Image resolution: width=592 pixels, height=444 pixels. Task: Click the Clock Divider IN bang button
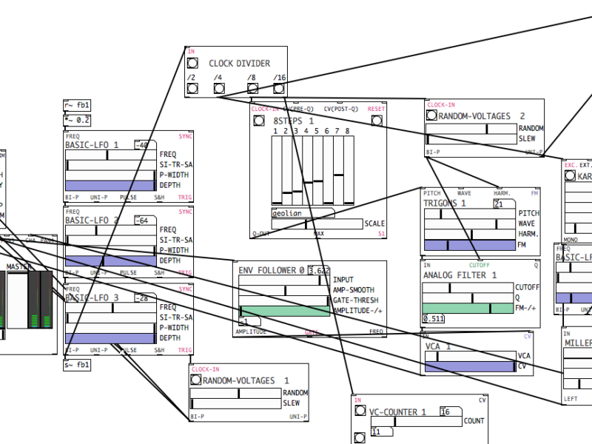[192, 64]
